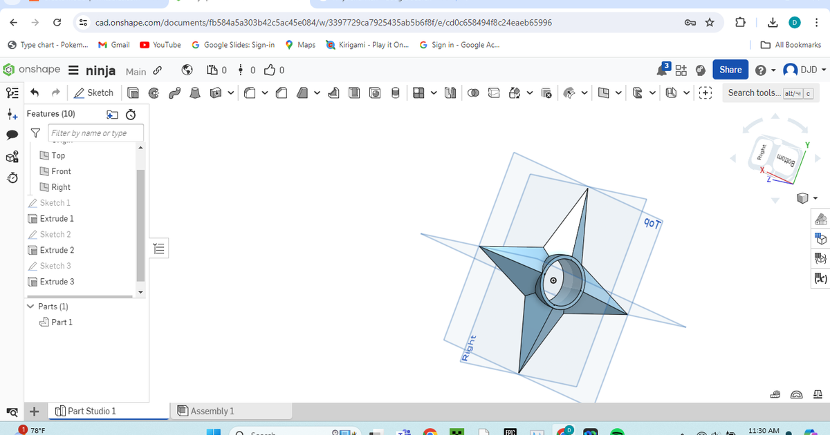Activate the Sweep tool
This screenshot has width=830, height=435.
173,93
